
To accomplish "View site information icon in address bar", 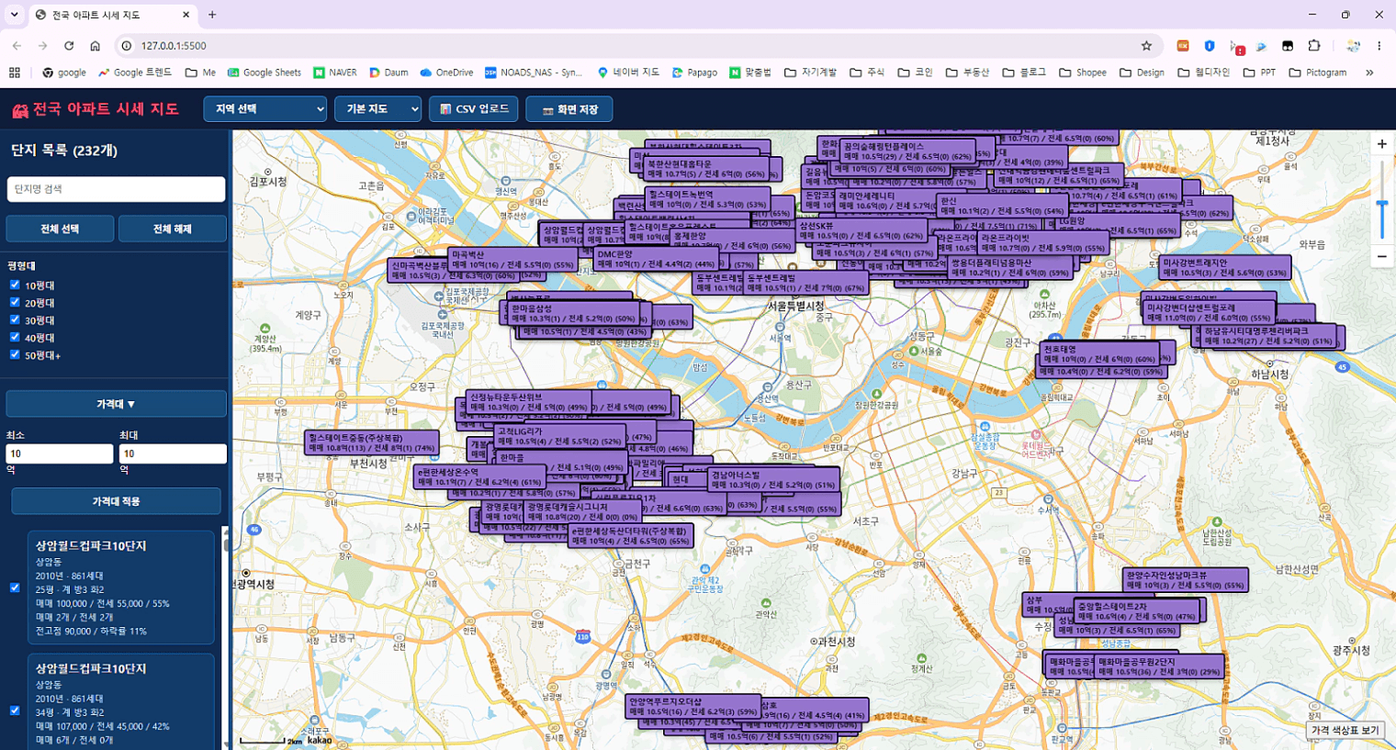I will tap(127, 46).
